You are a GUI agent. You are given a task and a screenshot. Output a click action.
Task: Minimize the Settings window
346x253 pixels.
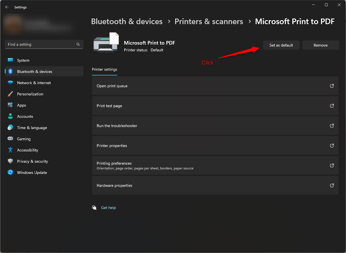pyautogui.click(x=313, y=5)
